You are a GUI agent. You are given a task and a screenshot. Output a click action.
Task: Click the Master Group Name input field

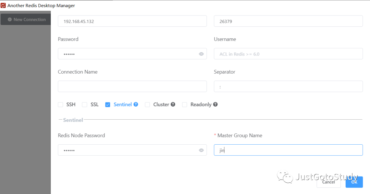pos(288,150)
